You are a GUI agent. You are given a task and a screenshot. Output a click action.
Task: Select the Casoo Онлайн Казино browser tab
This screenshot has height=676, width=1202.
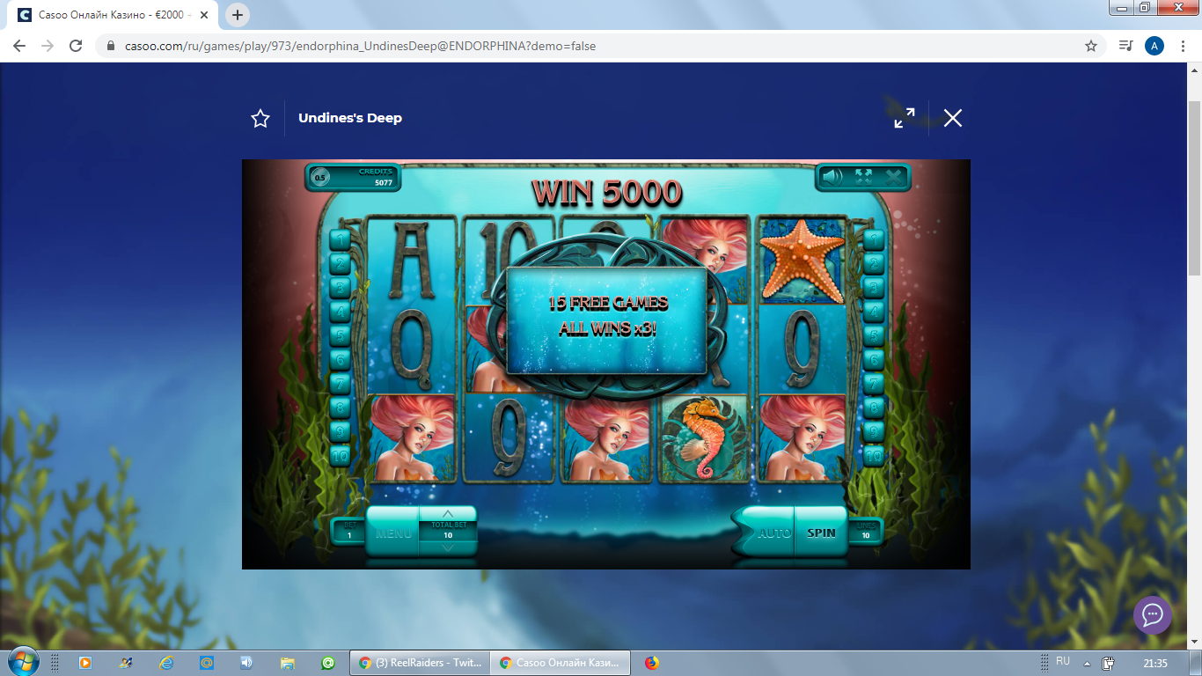(x=114, y=15)
